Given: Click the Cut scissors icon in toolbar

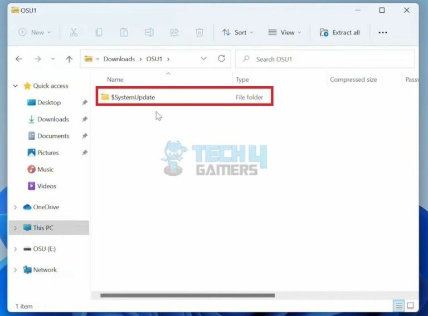Looking at the screenshot, I should (74, 33).
